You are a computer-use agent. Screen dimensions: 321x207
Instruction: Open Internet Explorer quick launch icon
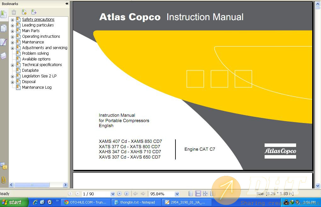[35, 202]
